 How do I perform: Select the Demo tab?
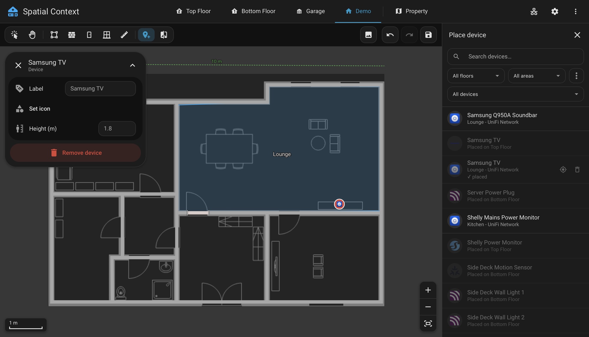coord(358,11)
